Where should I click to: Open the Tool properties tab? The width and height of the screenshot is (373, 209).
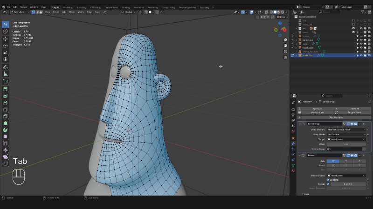(x=293, y=103)
